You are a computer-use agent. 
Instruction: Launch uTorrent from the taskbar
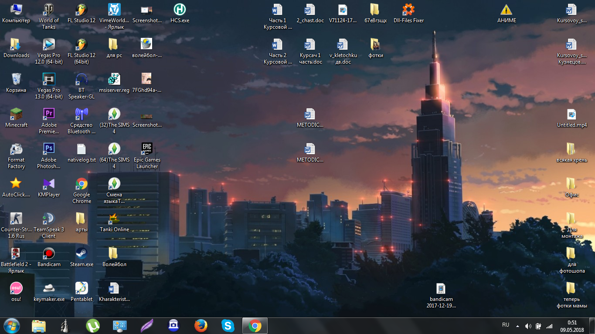pyautogui.click(x=92, y=326)
